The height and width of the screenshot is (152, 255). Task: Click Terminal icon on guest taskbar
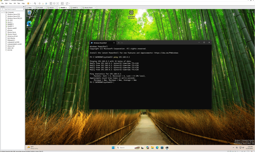tap(167, 148)
